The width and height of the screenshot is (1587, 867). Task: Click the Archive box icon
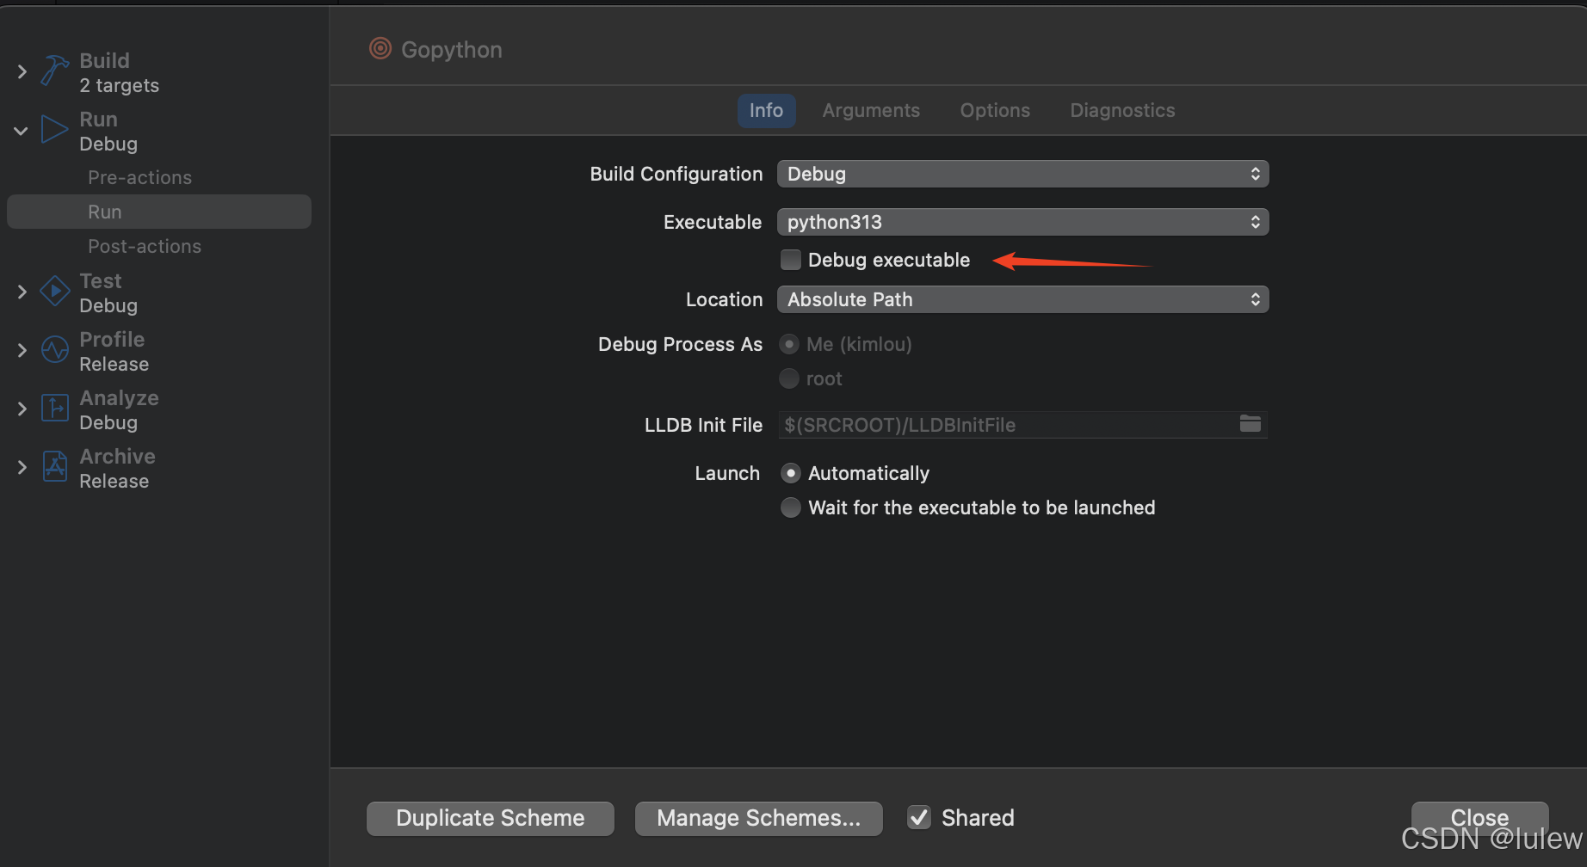(x=53, y=466)
